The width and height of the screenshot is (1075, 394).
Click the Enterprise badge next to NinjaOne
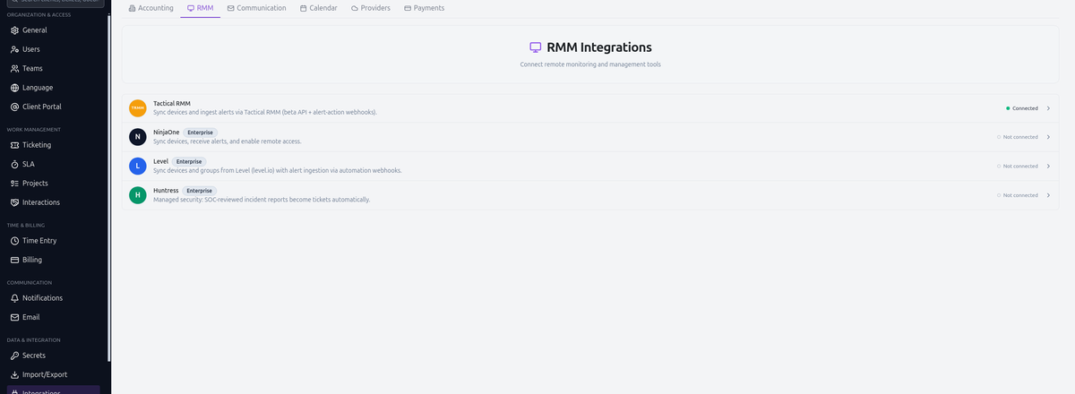pos(200,133)
